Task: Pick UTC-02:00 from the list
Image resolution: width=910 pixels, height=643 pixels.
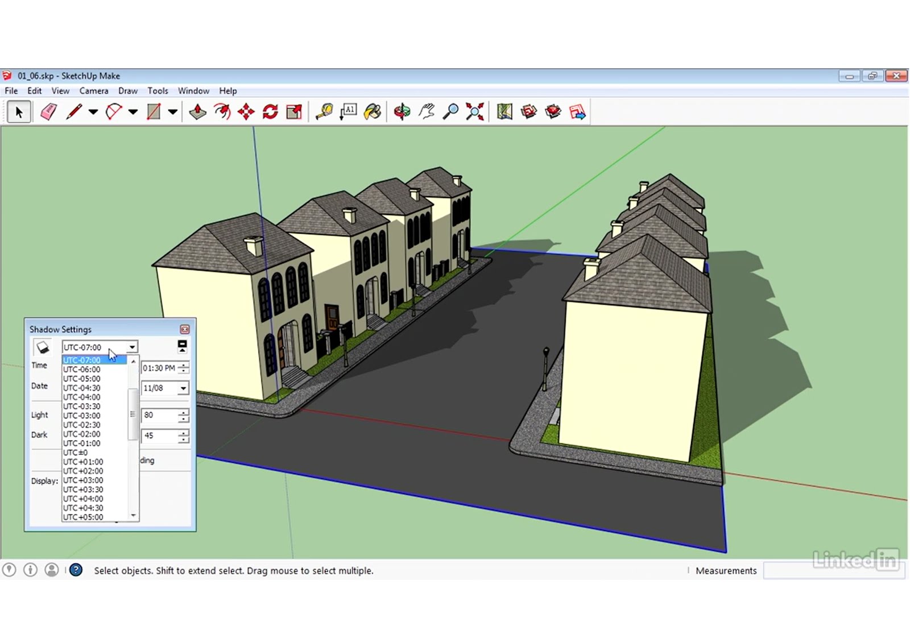Action: 94,434
